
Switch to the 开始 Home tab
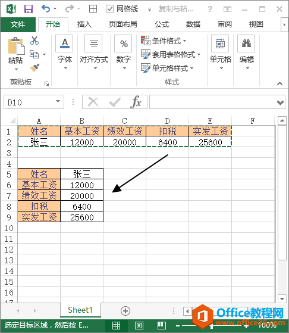(53, 24)
